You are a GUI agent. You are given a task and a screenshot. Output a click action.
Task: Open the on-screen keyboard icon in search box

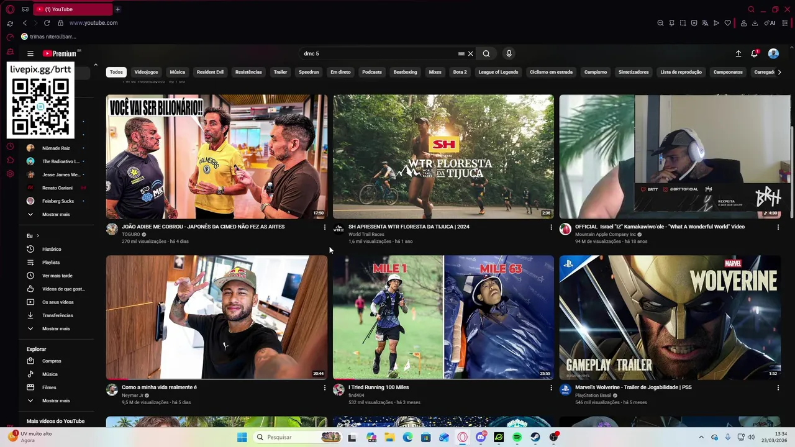[461, 53]
